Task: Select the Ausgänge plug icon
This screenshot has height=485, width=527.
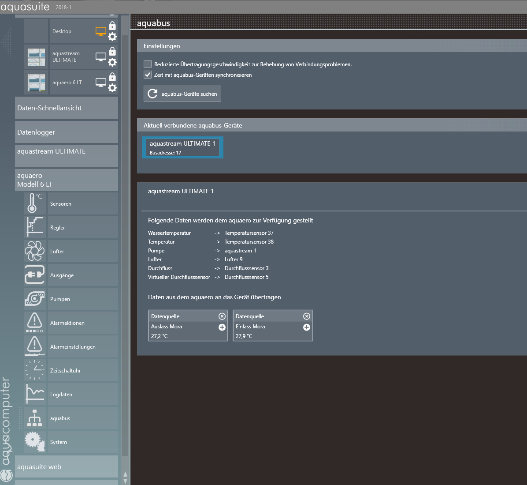Action: coord(35,275)
